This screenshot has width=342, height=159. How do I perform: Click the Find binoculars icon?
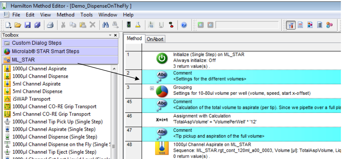(x=106, y=25)
